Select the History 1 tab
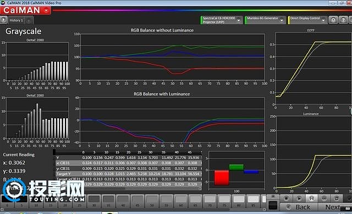The image size is (352, 214). click(16, 20)
